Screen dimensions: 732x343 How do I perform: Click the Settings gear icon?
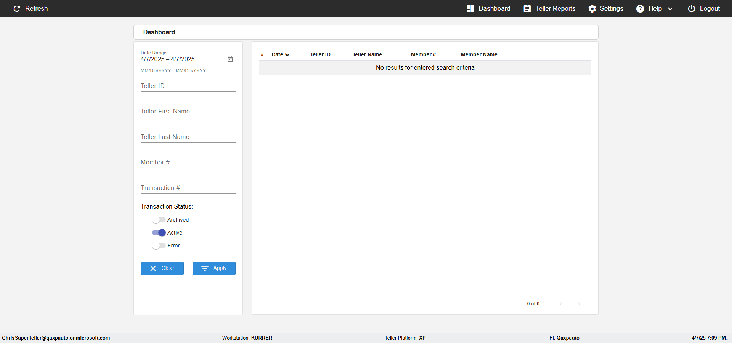tap(592, 9)
